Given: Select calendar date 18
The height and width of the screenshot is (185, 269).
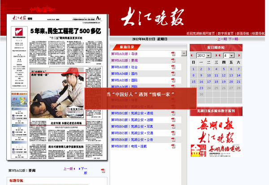Looking at the screenshot, I should pyautogui.click(x=216, y=82).
